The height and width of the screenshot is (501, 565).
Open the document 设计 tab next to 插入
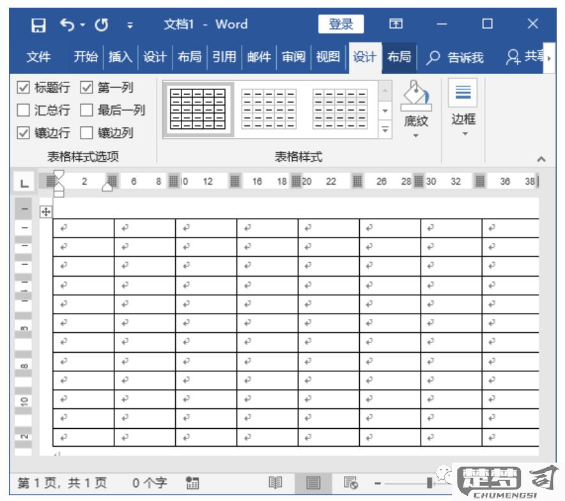coord(155,57)
